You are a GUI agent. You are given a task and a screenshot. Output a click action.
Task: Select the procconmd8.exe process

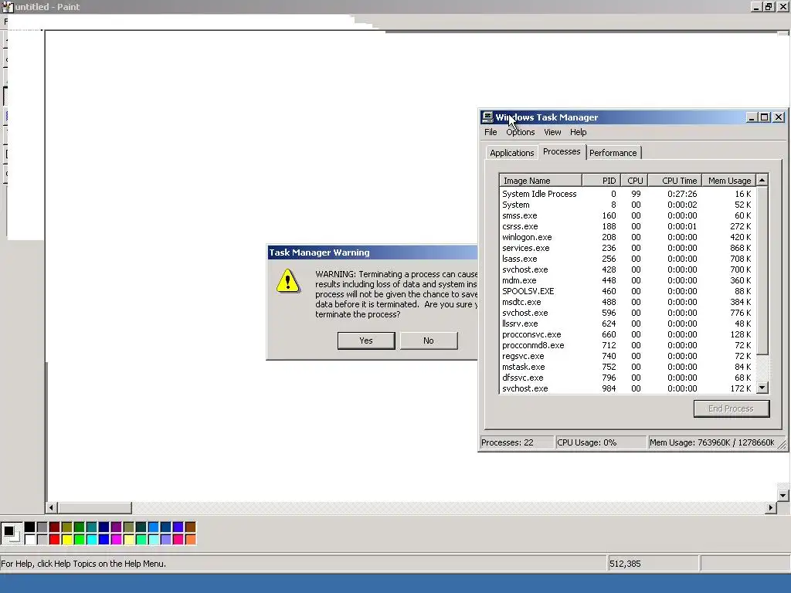[627, 345]
